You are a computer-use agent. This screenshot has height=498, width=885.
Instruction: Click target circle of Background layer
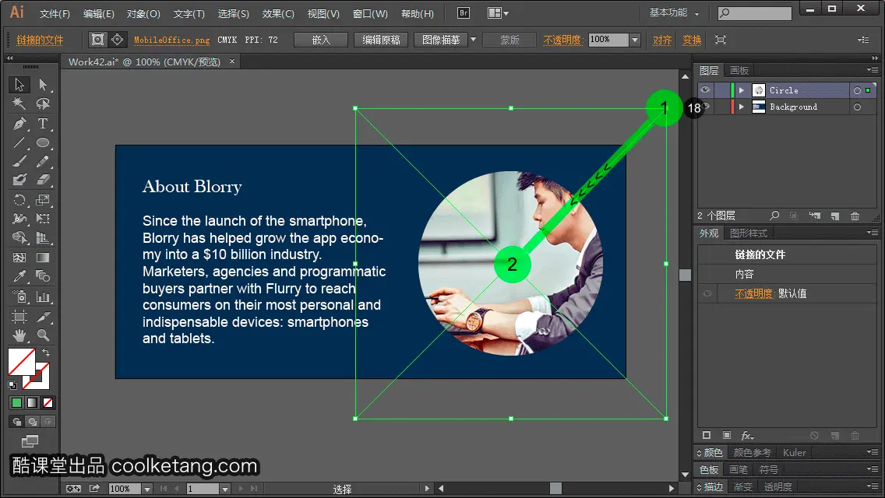pos(857,107)
